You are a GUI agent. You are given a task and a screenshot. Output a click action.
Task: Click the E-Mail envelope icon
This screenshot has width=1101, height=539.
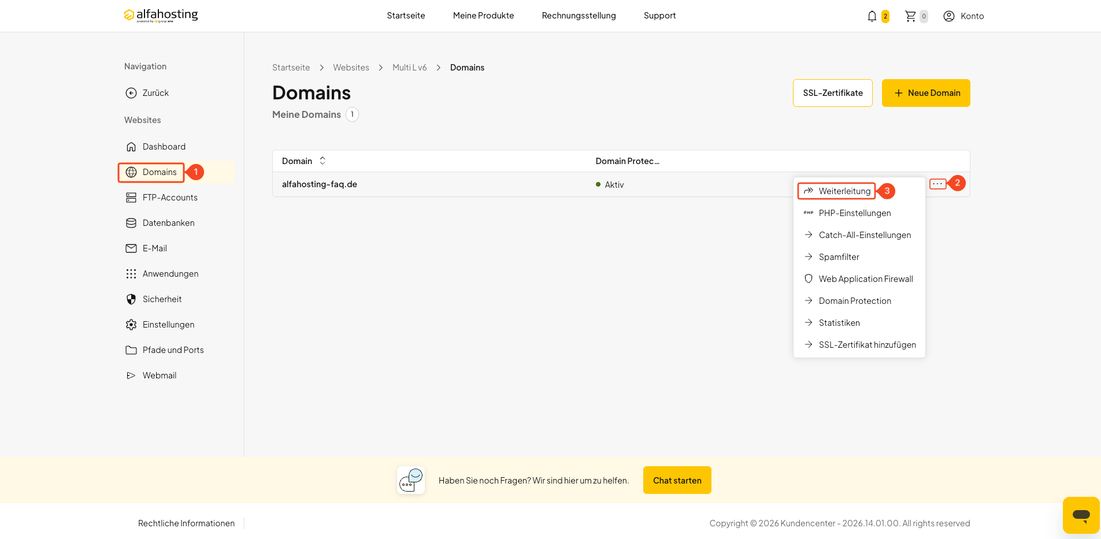(131, 248)
